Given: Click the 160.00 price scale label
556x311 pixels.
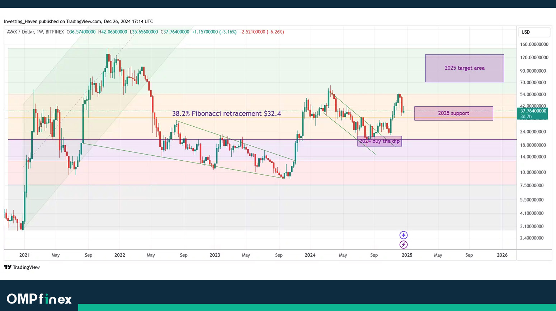Looking at the screenshot, I should tap(534, 44).
